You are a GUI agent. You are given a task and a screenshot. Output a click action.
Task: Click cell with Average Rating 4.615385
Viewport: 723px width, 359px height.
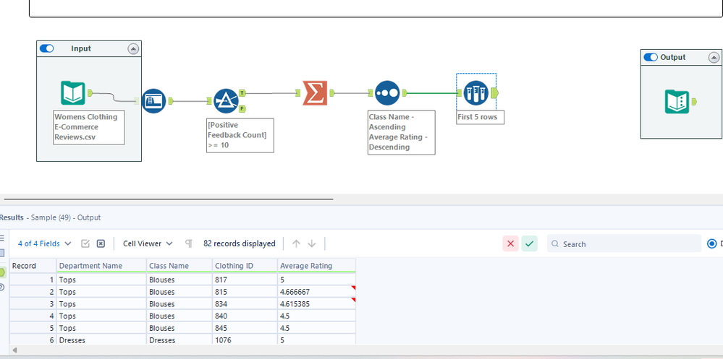(317, 304)
